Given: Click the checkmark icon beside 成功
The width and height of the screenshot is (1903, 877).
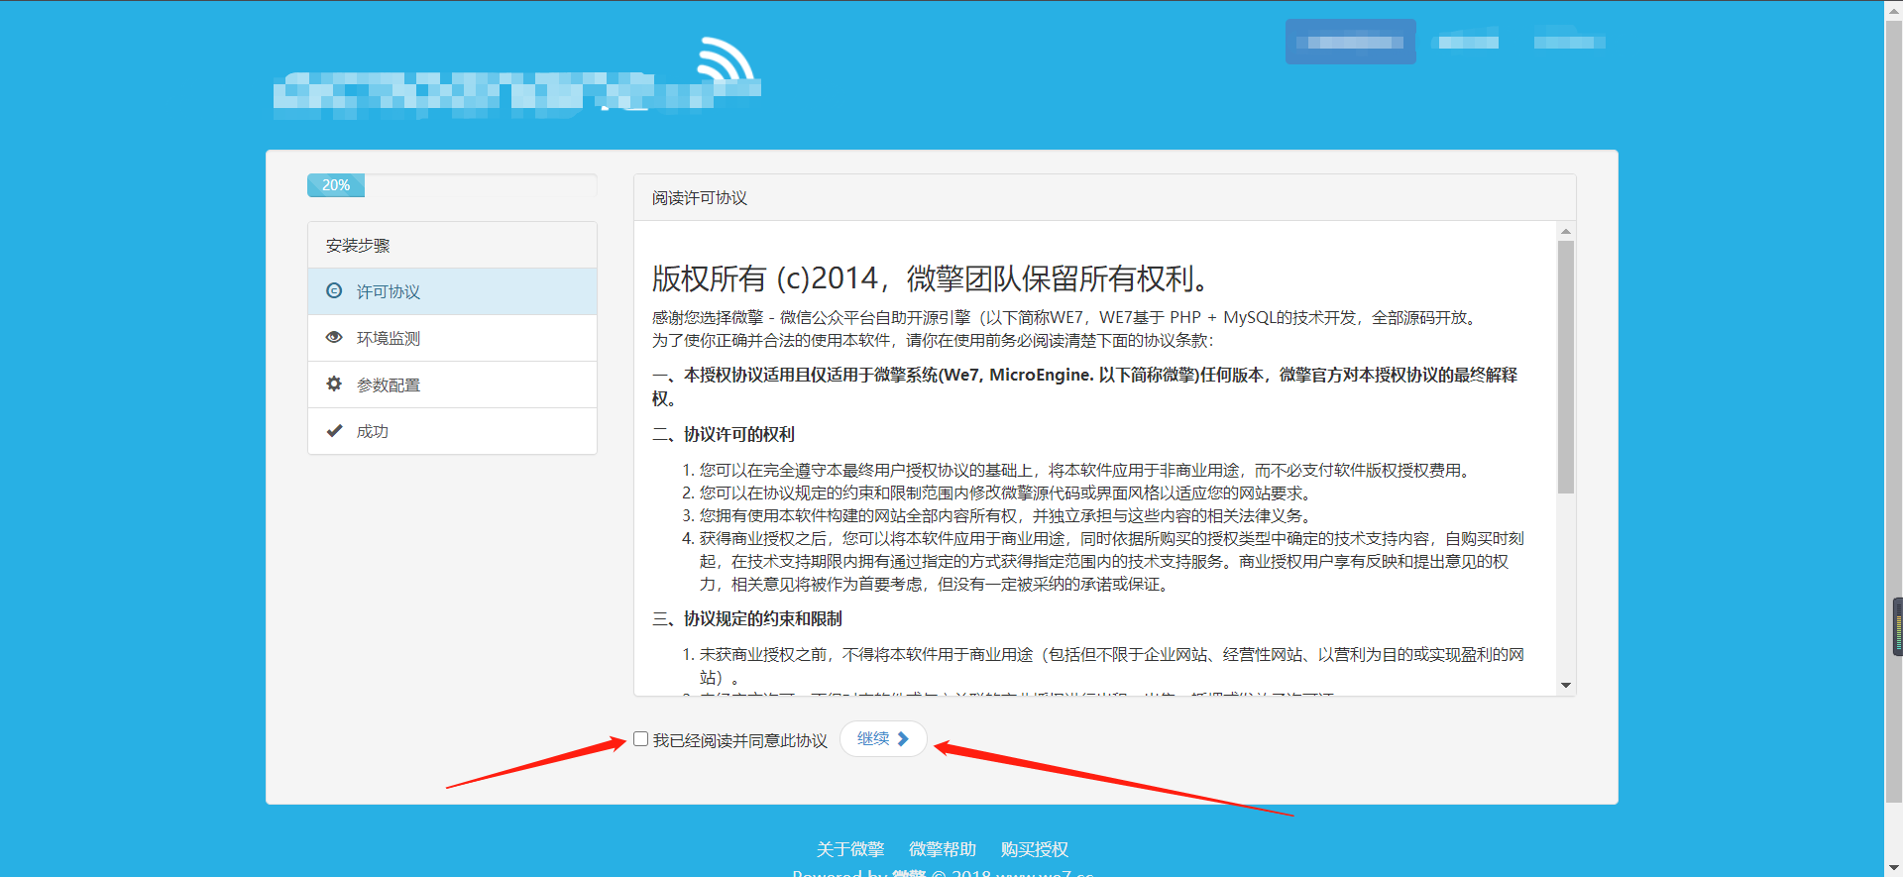Looking at the screenshot, I should pos(334,430).
